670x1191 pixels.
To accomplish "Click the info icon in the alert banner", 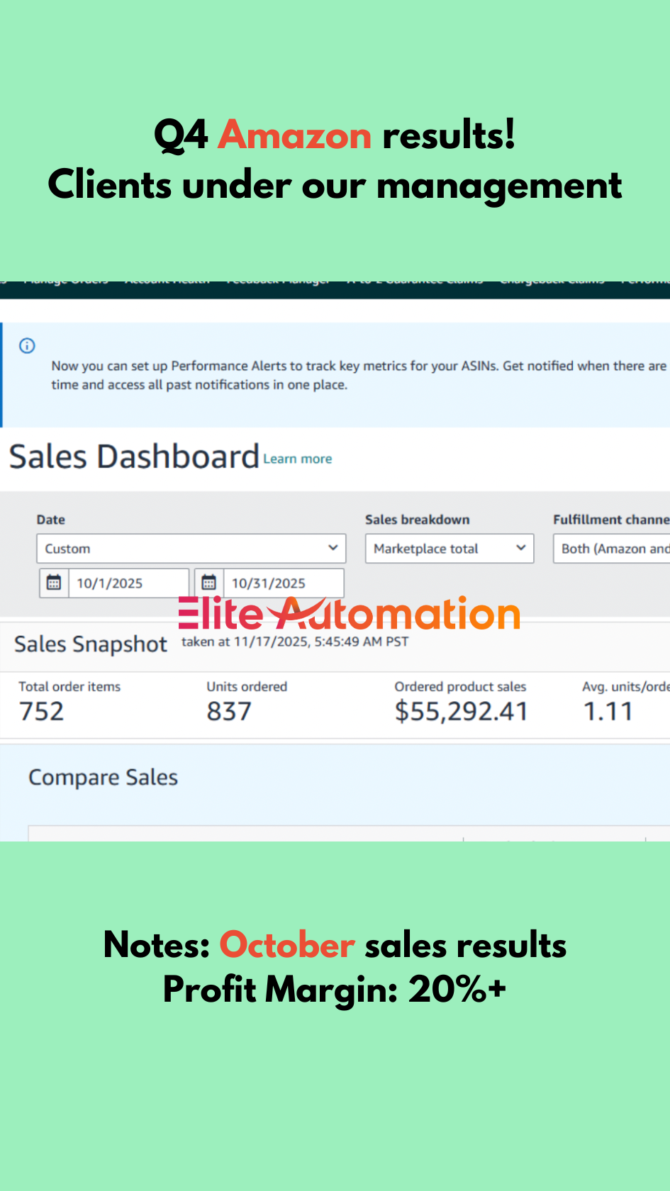I will (x=27, y=346).
